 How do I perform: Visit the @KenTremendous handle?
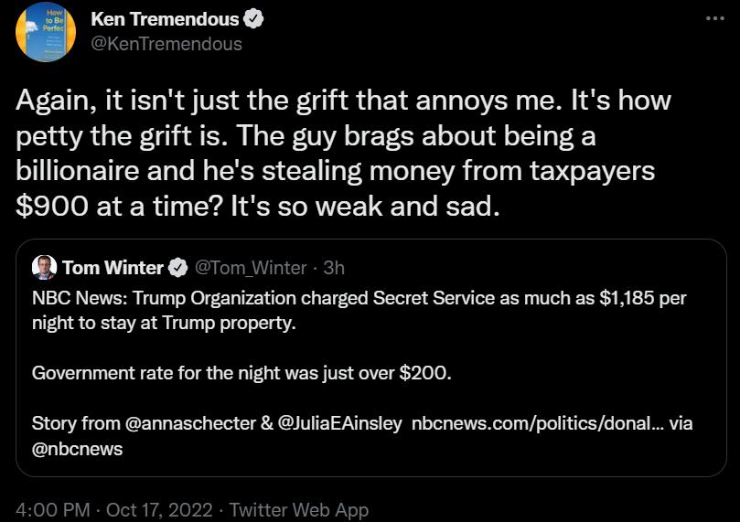166,43
